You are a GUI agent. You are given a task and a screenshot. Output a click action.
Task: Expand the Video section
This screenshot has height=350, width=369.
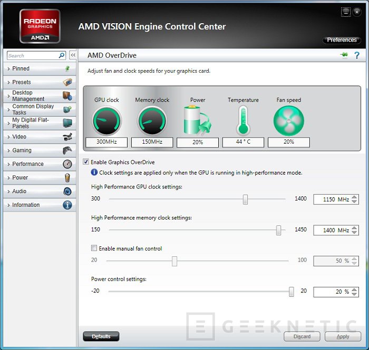40,137
